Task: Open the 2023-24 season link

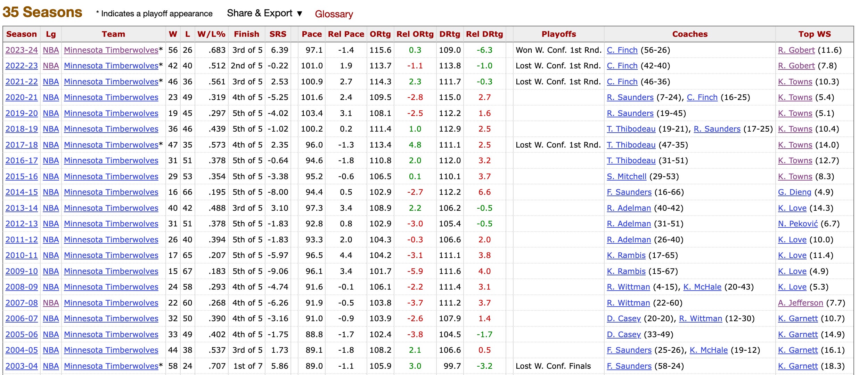Action: pyautogui.click(x=22, y=50)
